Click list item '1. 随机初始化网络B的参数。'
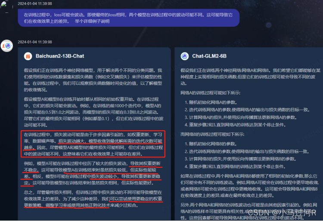 pos(211,144)
